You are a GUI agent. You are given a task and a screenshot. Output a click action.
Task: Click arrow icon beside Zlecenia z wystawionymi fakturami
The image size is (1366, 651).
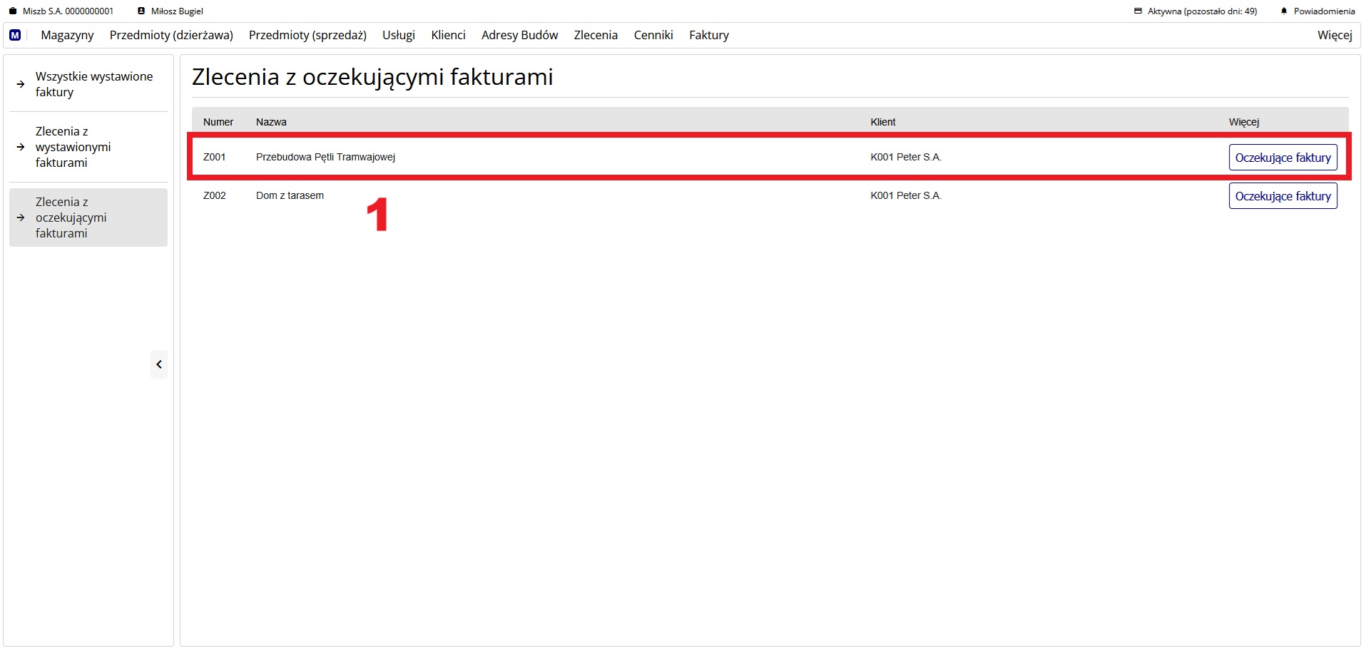click(21, 147)
